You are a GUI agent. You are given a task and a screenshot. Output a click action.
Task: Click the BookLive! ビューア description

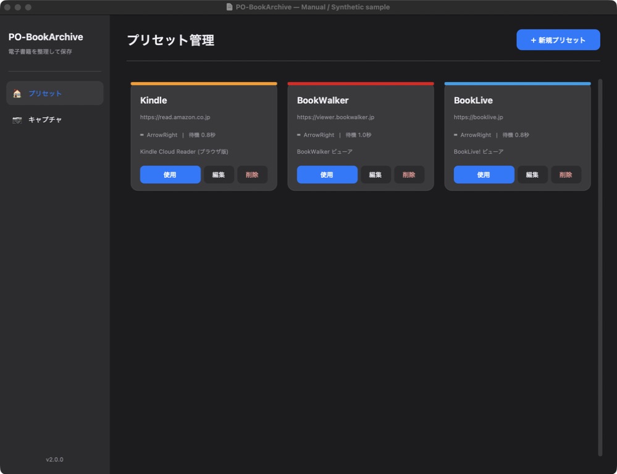click(479, 151)
